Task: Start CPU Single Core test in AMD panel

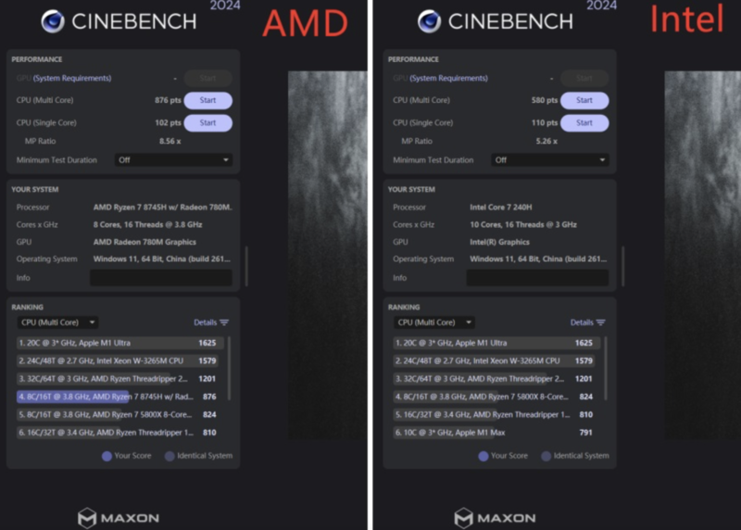Action: tap(207, 122)
